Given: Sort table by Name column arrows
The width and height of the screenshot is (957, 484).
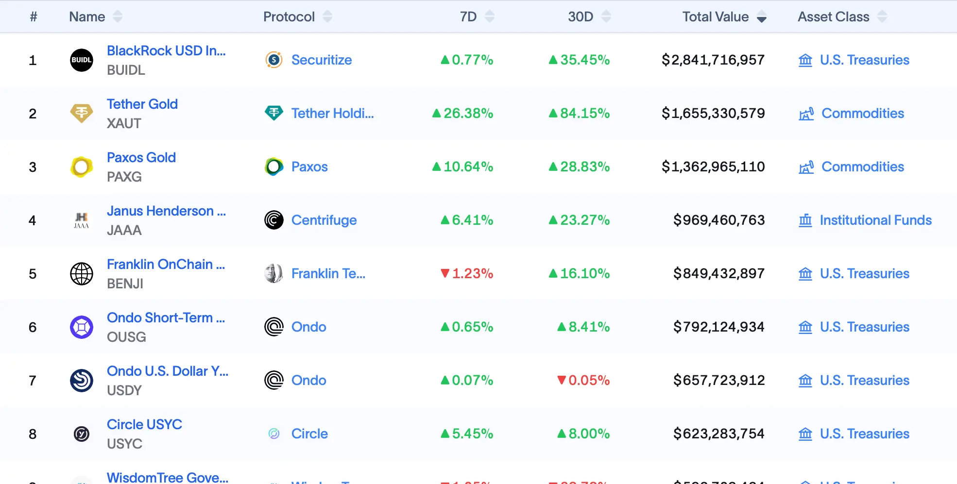Looking at the screenshot, I should pos(118,17).
